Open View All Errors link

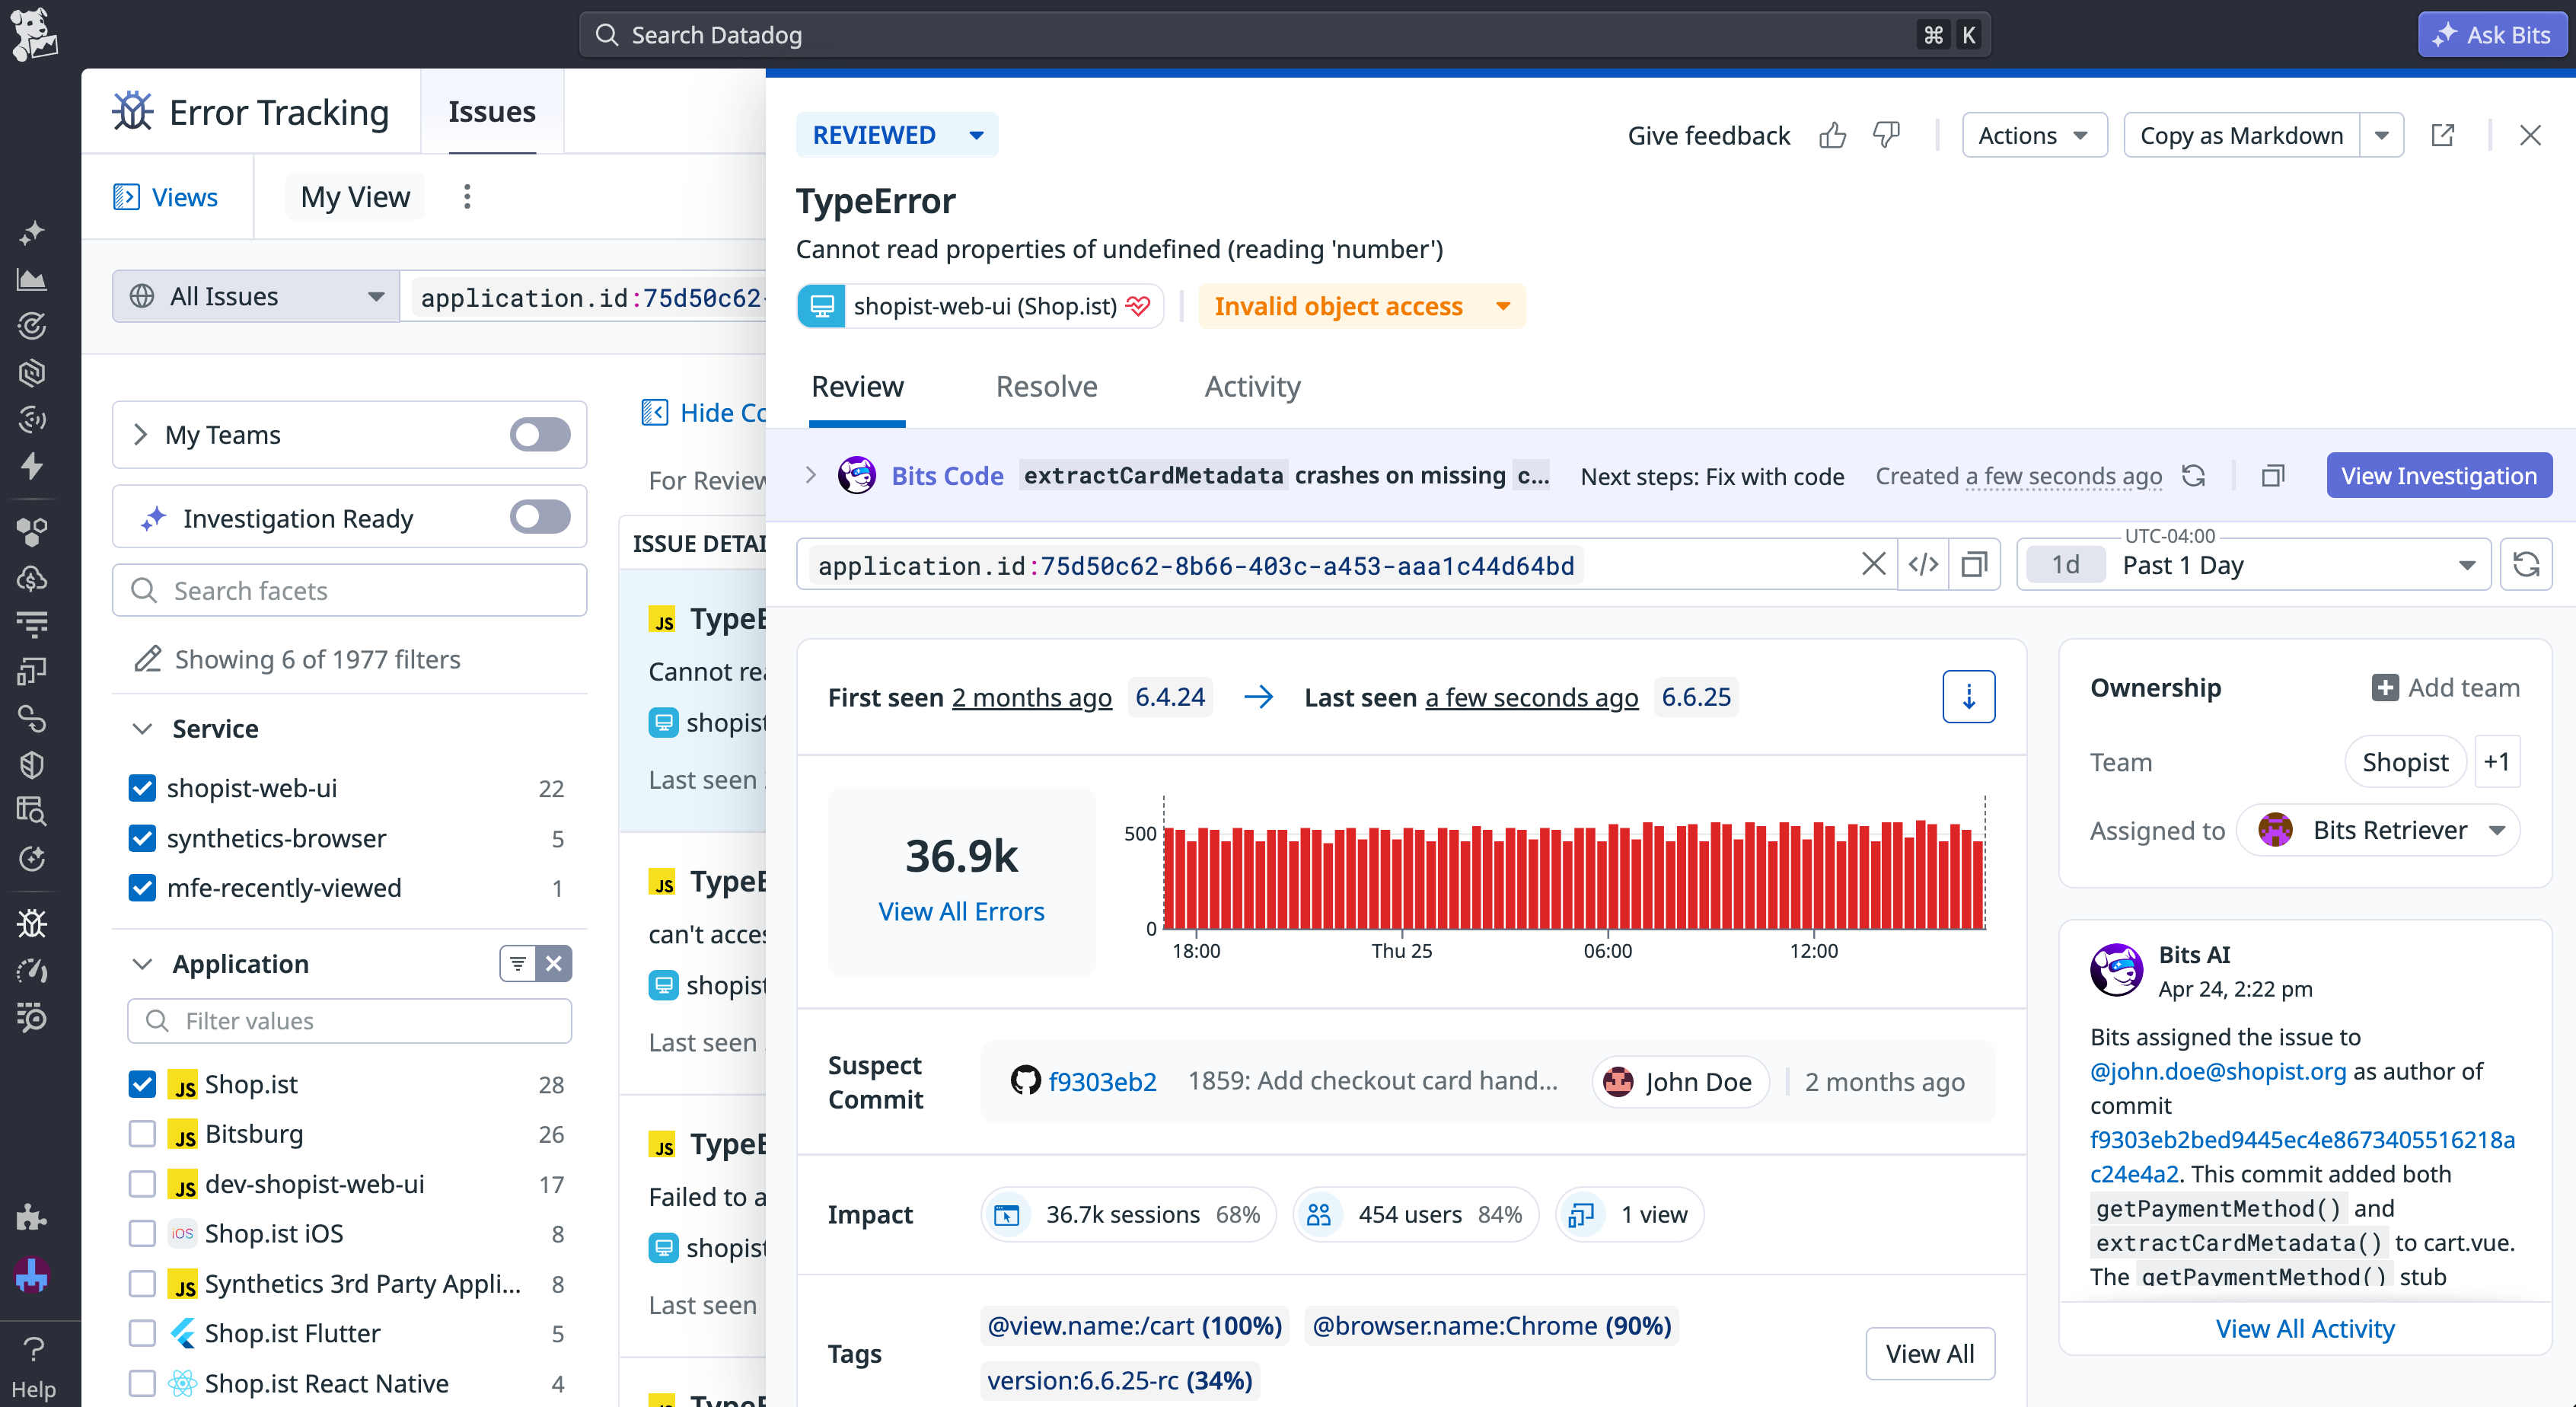click(x=961, y=911)
